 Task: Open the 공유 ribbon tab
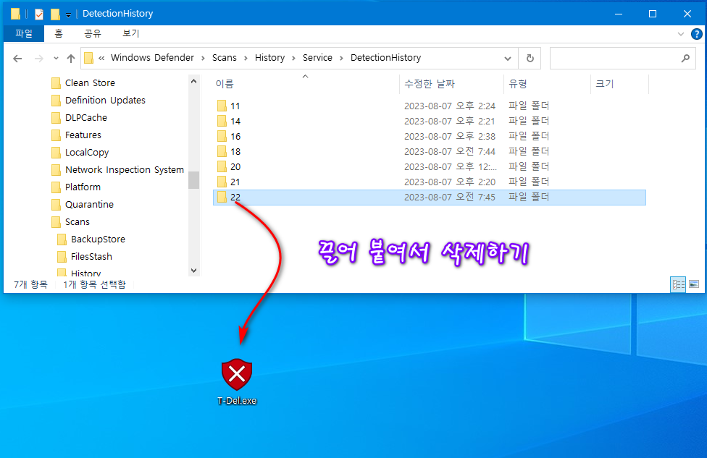tap(93, 33)
